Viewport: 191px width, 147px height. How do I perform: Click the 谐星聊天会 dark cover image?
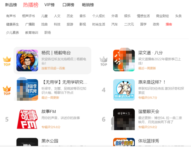click(x=124, y=119)
